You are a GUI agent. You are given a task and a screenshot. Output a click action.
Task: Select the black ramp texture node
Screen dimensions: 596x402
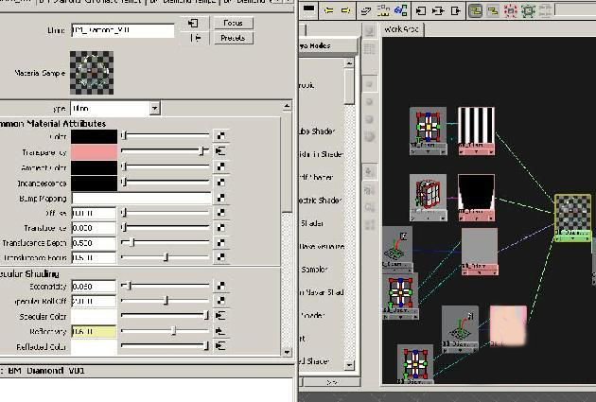tap(476, 197)
